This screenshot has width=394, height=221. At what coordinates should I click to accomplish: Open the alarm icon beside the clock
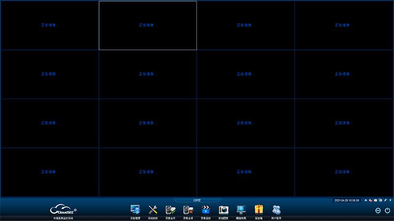[365, 200]
